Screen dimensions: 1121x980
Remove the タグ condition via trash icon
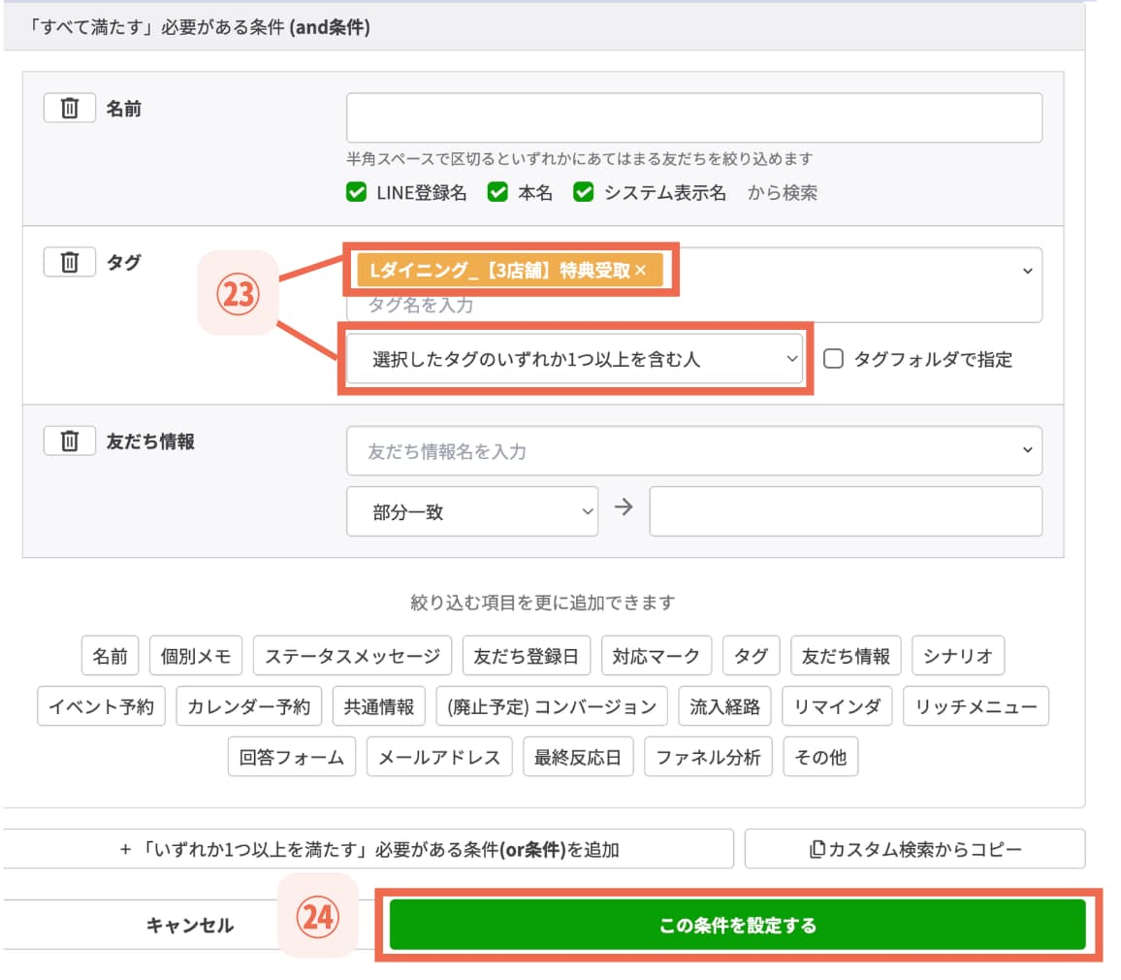coord(68,262)
